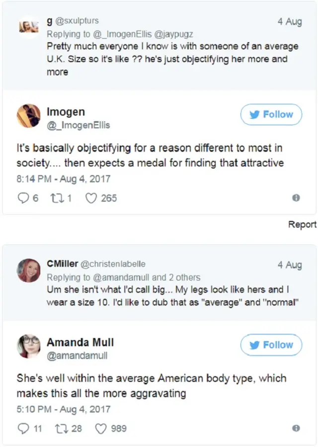Open the info icon on Imogen's tweet
This screenshot has height=447, width=318.
tap(296, 198)
